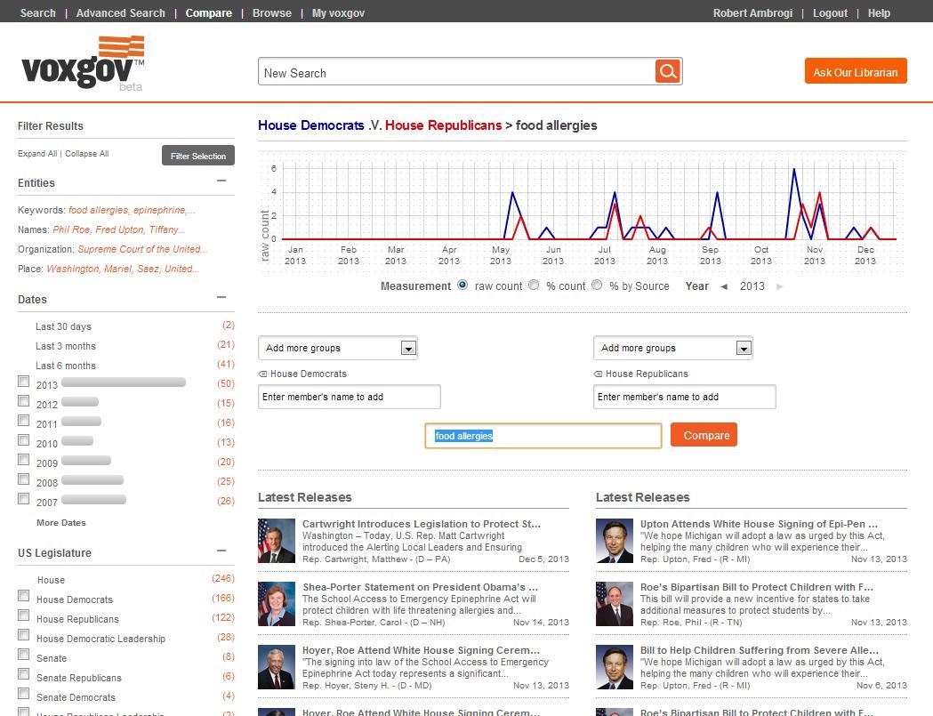
Task: Check the Senate filter checkbox
Action: pyautogui.click(x=24, y=655)
